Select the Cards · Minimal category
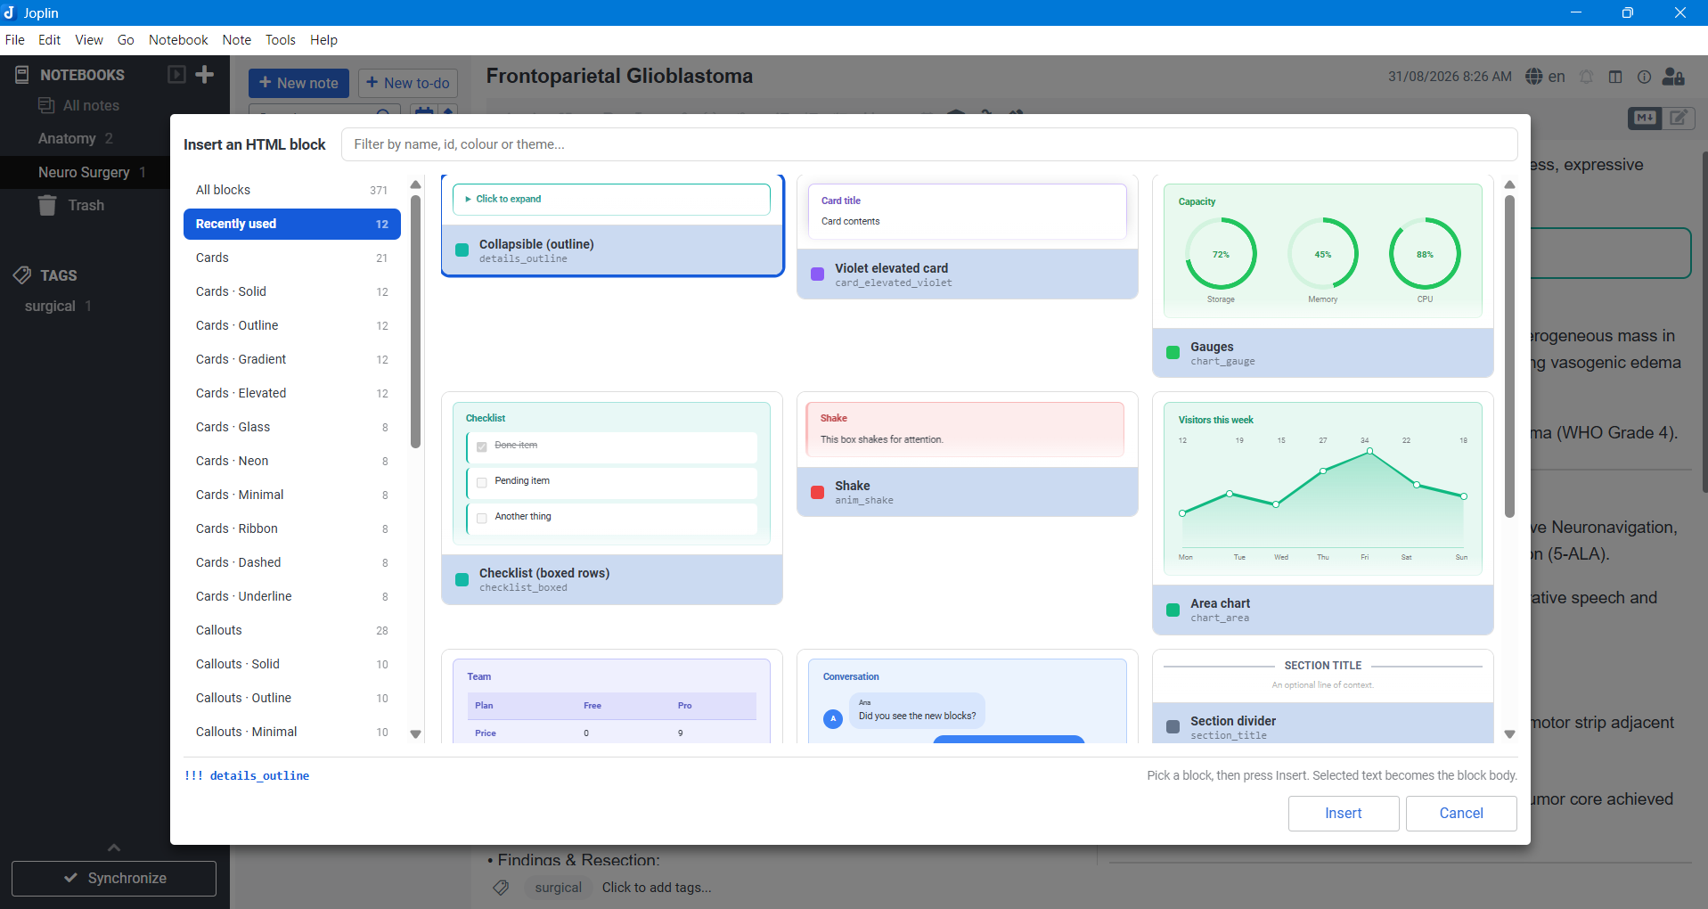The height and width of the screenshot is (909, 1708). 292,495
